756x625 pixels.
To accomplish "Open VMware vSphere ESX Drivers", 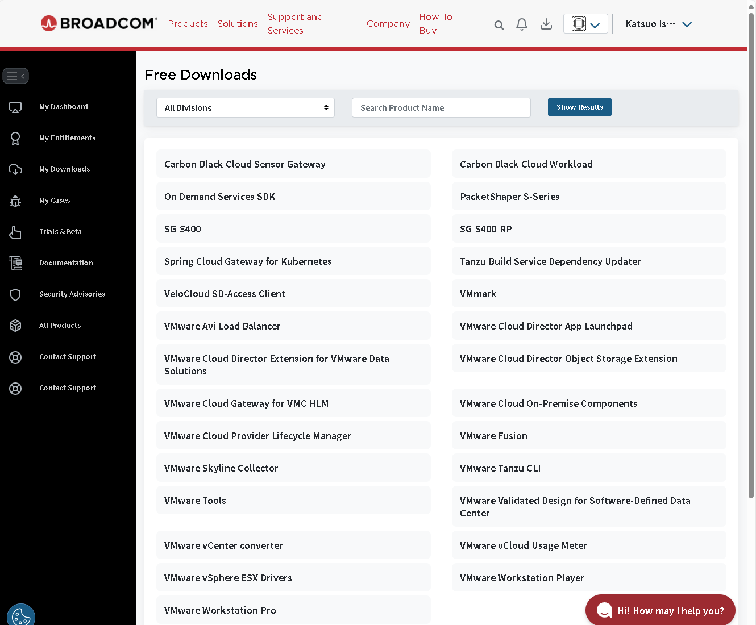I will [x=293, y=578].
